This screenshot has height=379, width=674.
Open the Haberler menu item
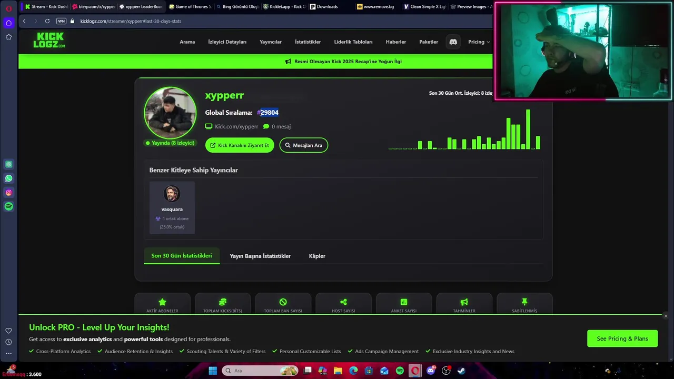pos(396,42)
